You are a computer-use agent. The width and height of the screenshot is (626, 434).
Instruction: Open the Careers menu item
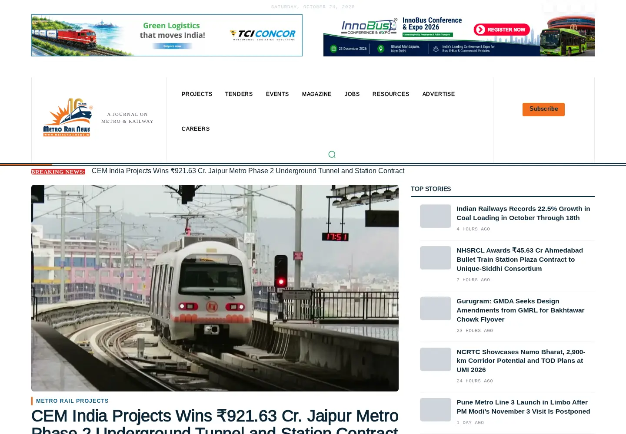click(x=196, y=129)
